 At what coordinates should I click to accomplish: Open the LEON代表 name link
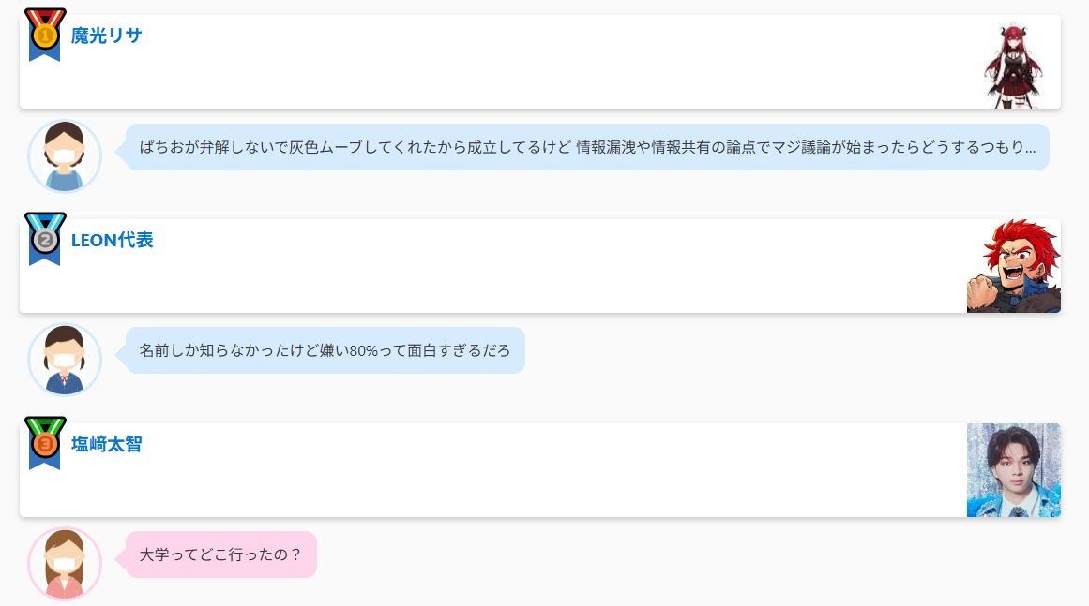(112, 240)
